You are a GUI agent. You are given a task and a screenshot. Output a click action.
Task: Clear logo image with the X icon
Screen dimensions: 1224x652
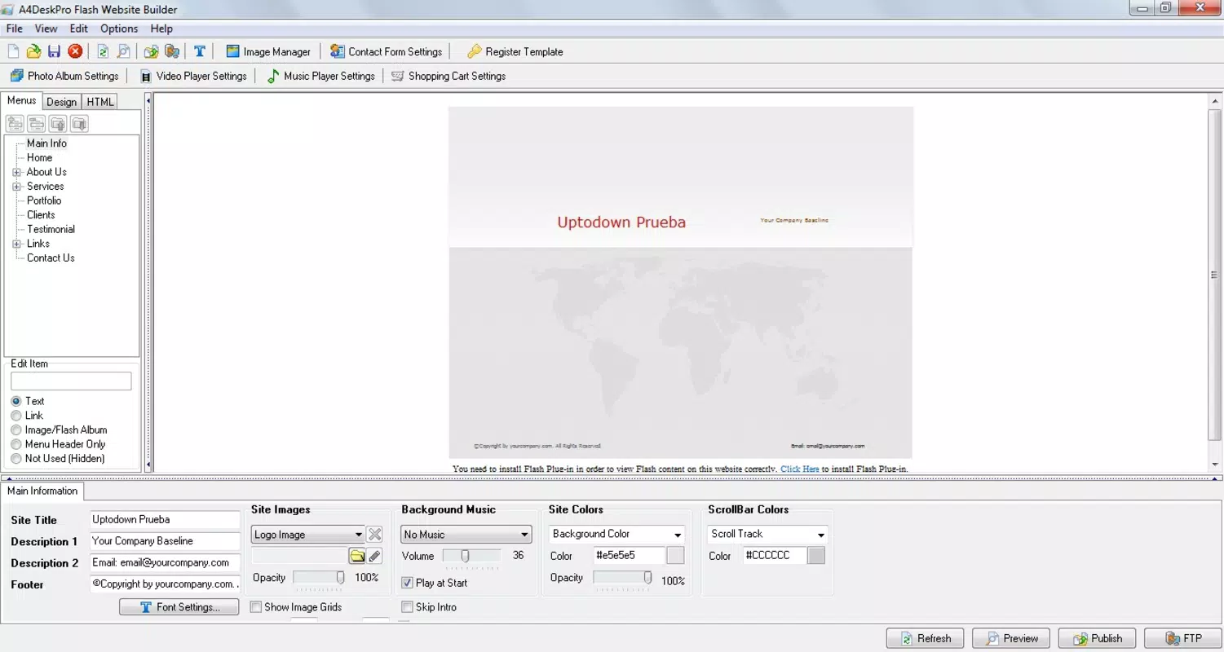375,535
